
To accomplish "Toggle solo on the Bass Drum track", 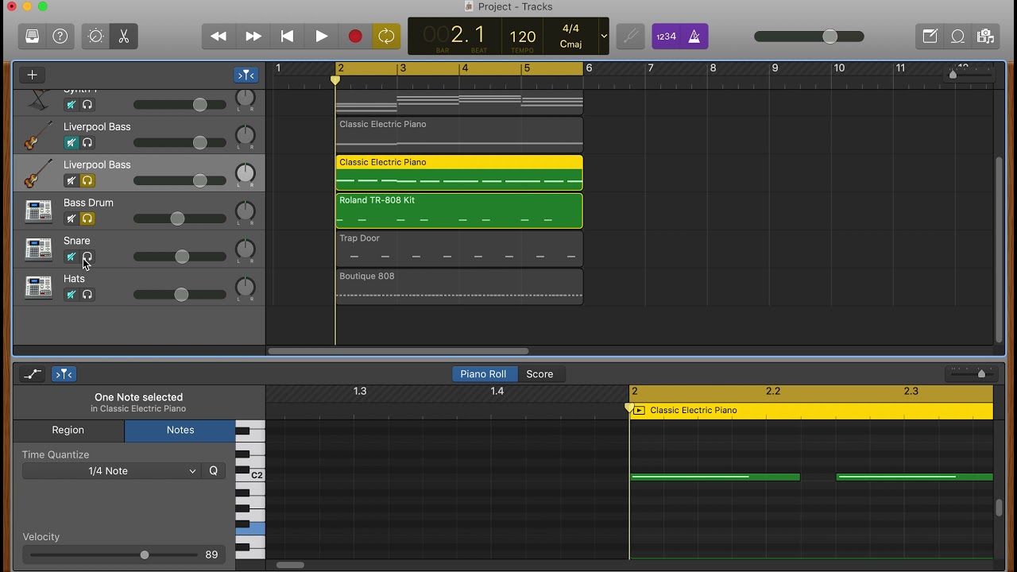I will tap(87, 218).
